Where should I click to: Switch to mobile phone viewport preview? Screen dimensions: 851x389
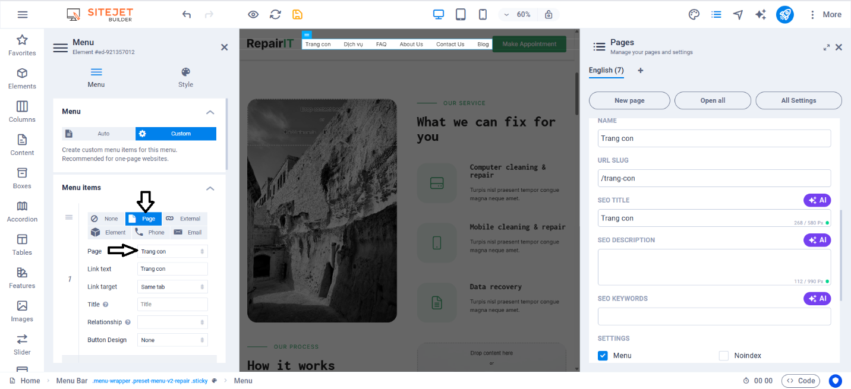tap(483, 14)
